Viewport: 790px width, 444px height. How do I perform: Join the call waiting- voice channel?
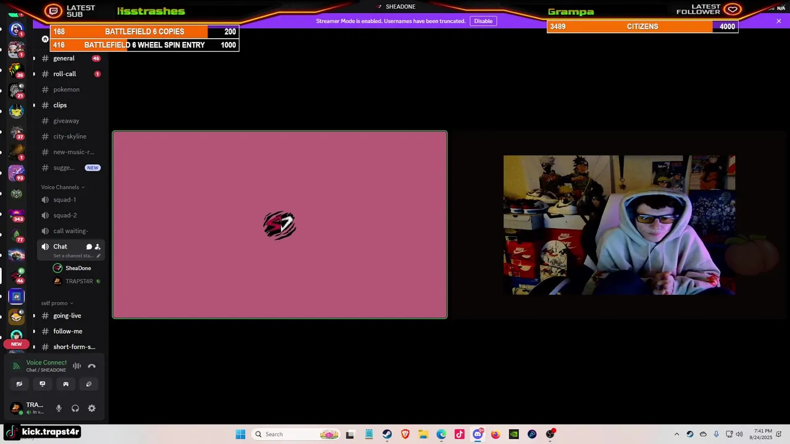click(70, 231)
